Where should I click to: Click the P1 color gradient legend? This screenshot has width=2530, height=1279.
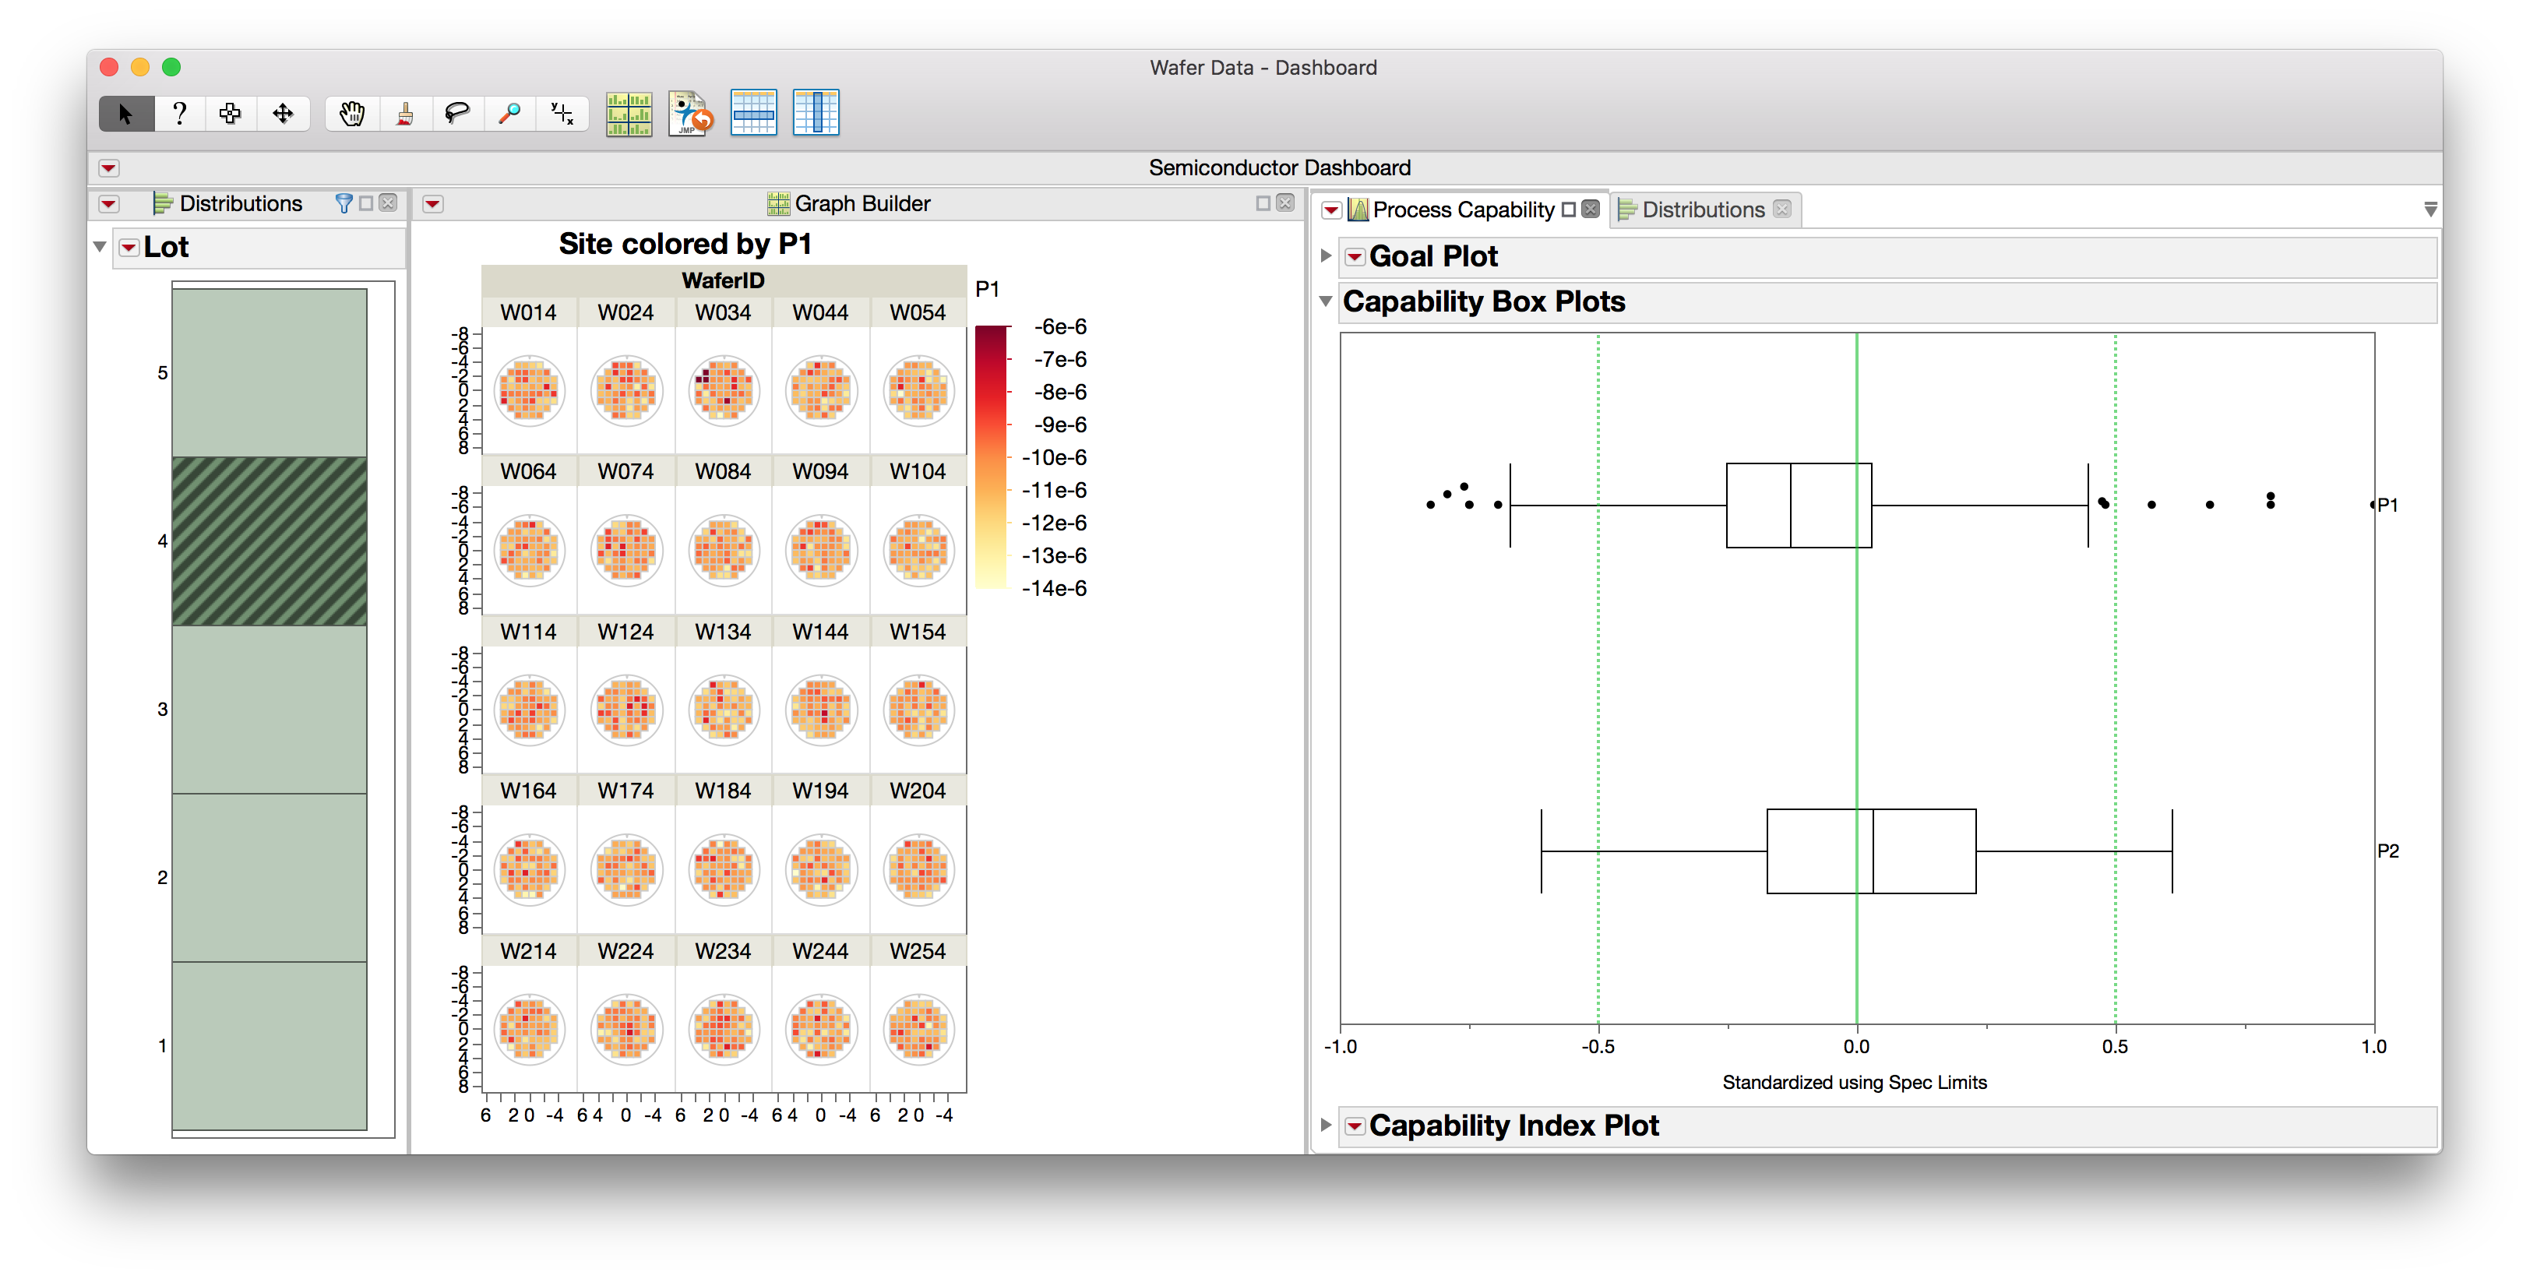point(991,456)
